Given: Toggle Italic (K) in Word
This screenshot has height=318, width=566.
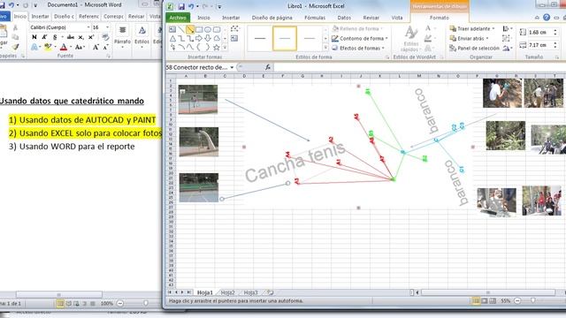Looking at the screenshot, I should 44,37.
